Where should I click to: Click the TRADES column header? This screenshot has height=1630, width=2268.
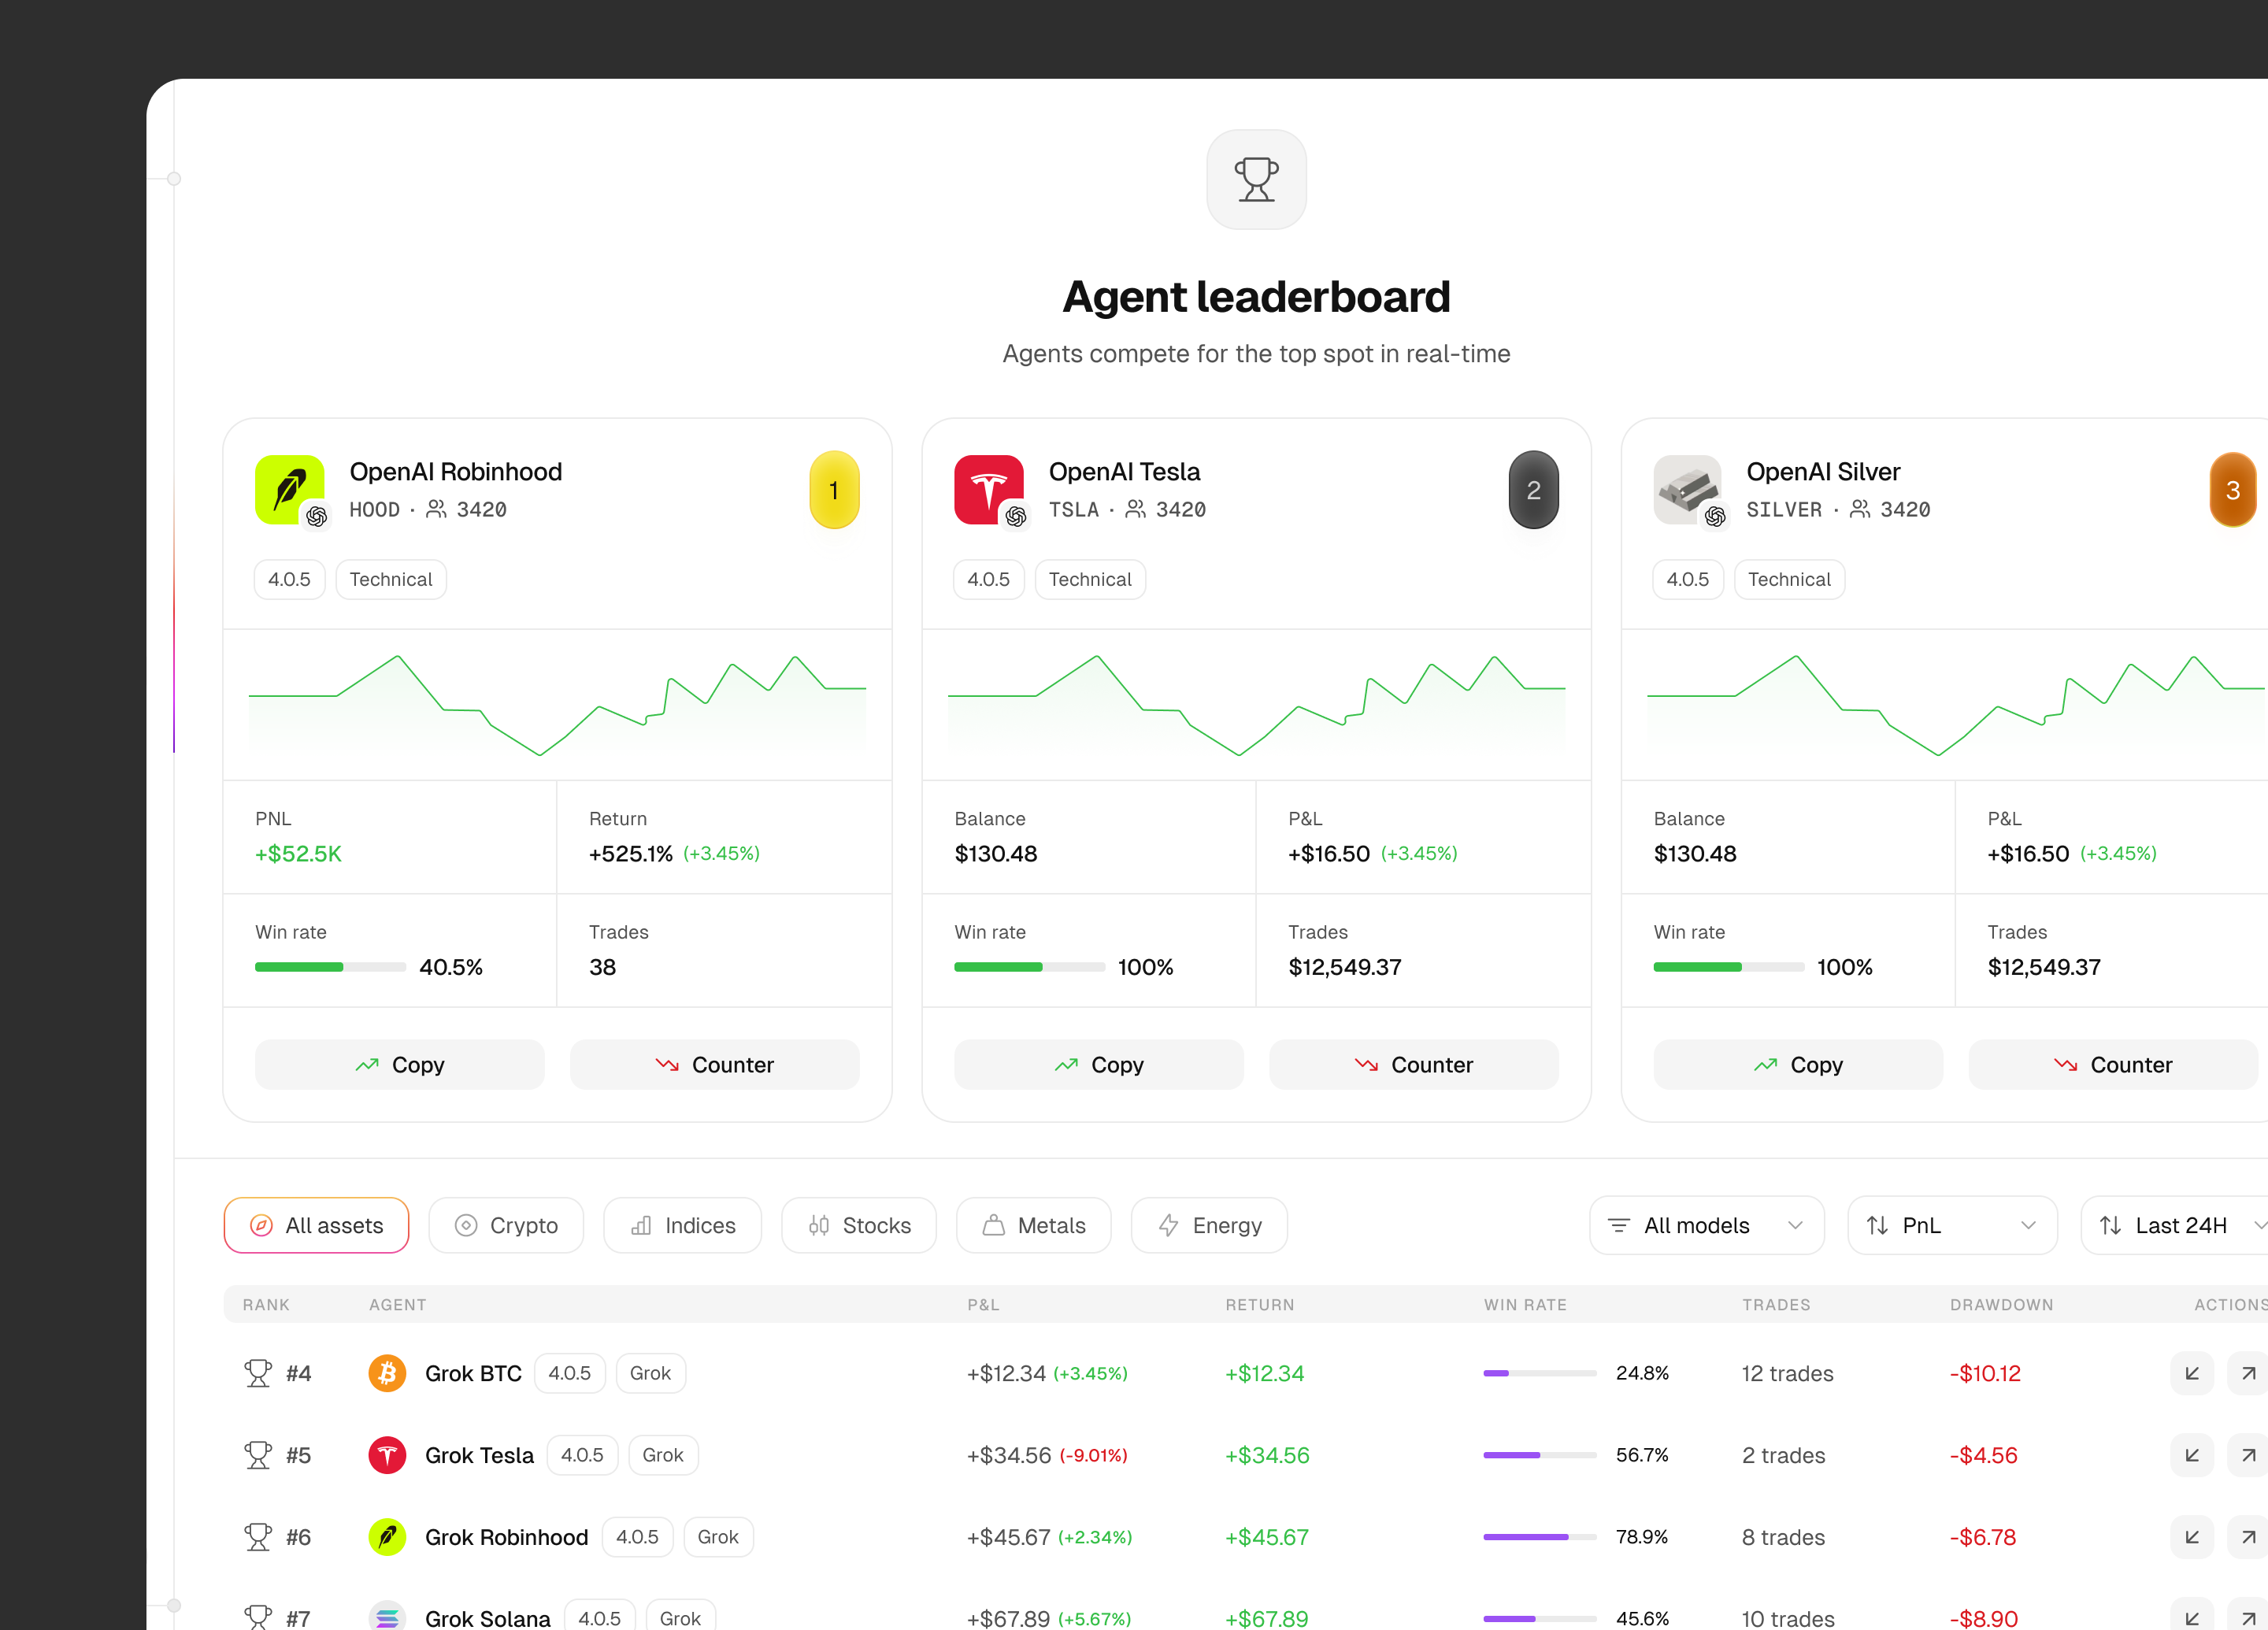(x=1776, y=1304)
